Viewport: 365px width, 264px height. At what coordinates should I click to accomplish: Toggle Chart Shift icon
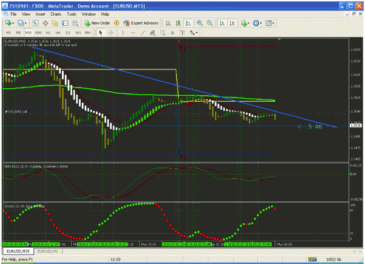232,23
